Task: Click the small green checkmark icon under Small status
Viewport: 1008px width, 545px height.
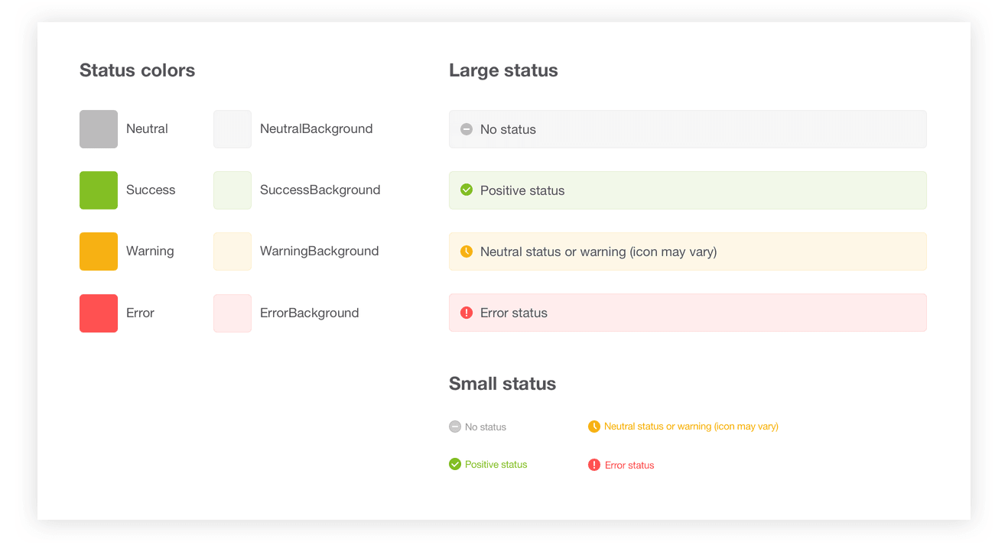Action: (455, 464)
